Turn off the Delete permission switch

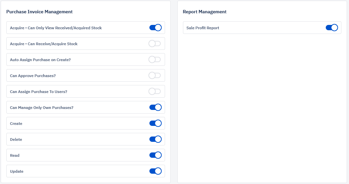pyautogui.click(x=155, y=139)
